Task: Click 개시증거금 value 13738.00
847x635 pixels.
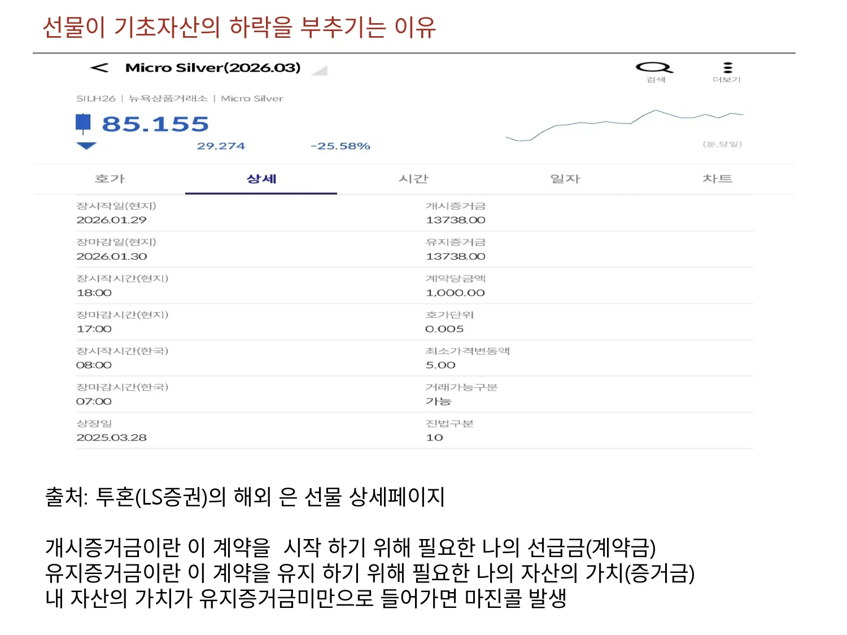Action: pos(456,220)
